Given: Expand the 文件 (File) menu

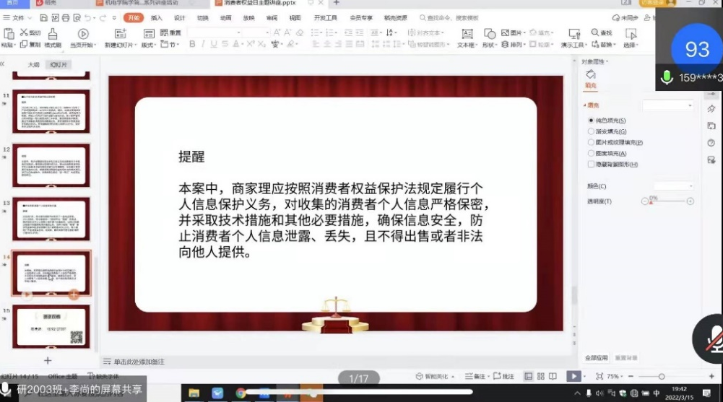Looking at the screenshot, I should pos(18,17).
